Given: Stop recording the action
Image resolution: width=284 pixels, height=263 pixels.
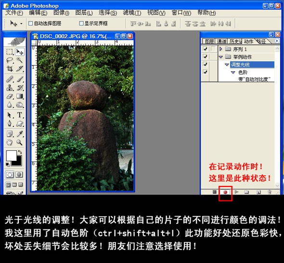Looking at the screenshot, I should [215, 192].
